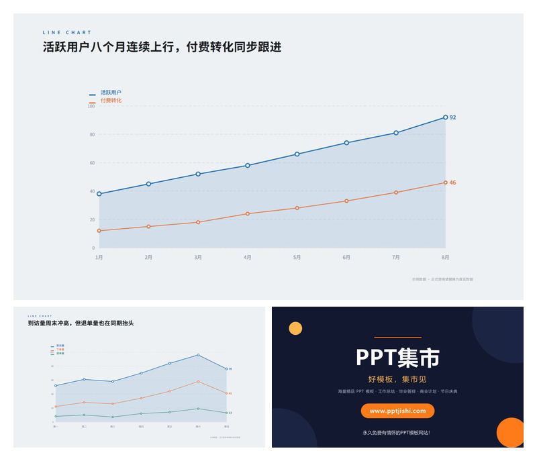Click the blue line peak point in small chart
This screenshot has width=537, height=461.
(198, 355)
